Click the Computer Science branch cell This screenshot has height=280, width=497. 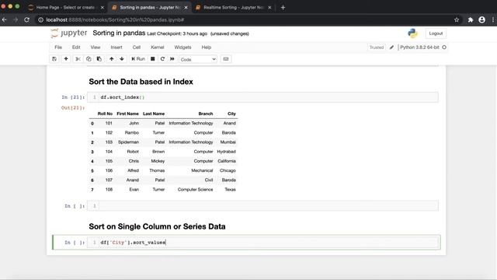(195, 190)
